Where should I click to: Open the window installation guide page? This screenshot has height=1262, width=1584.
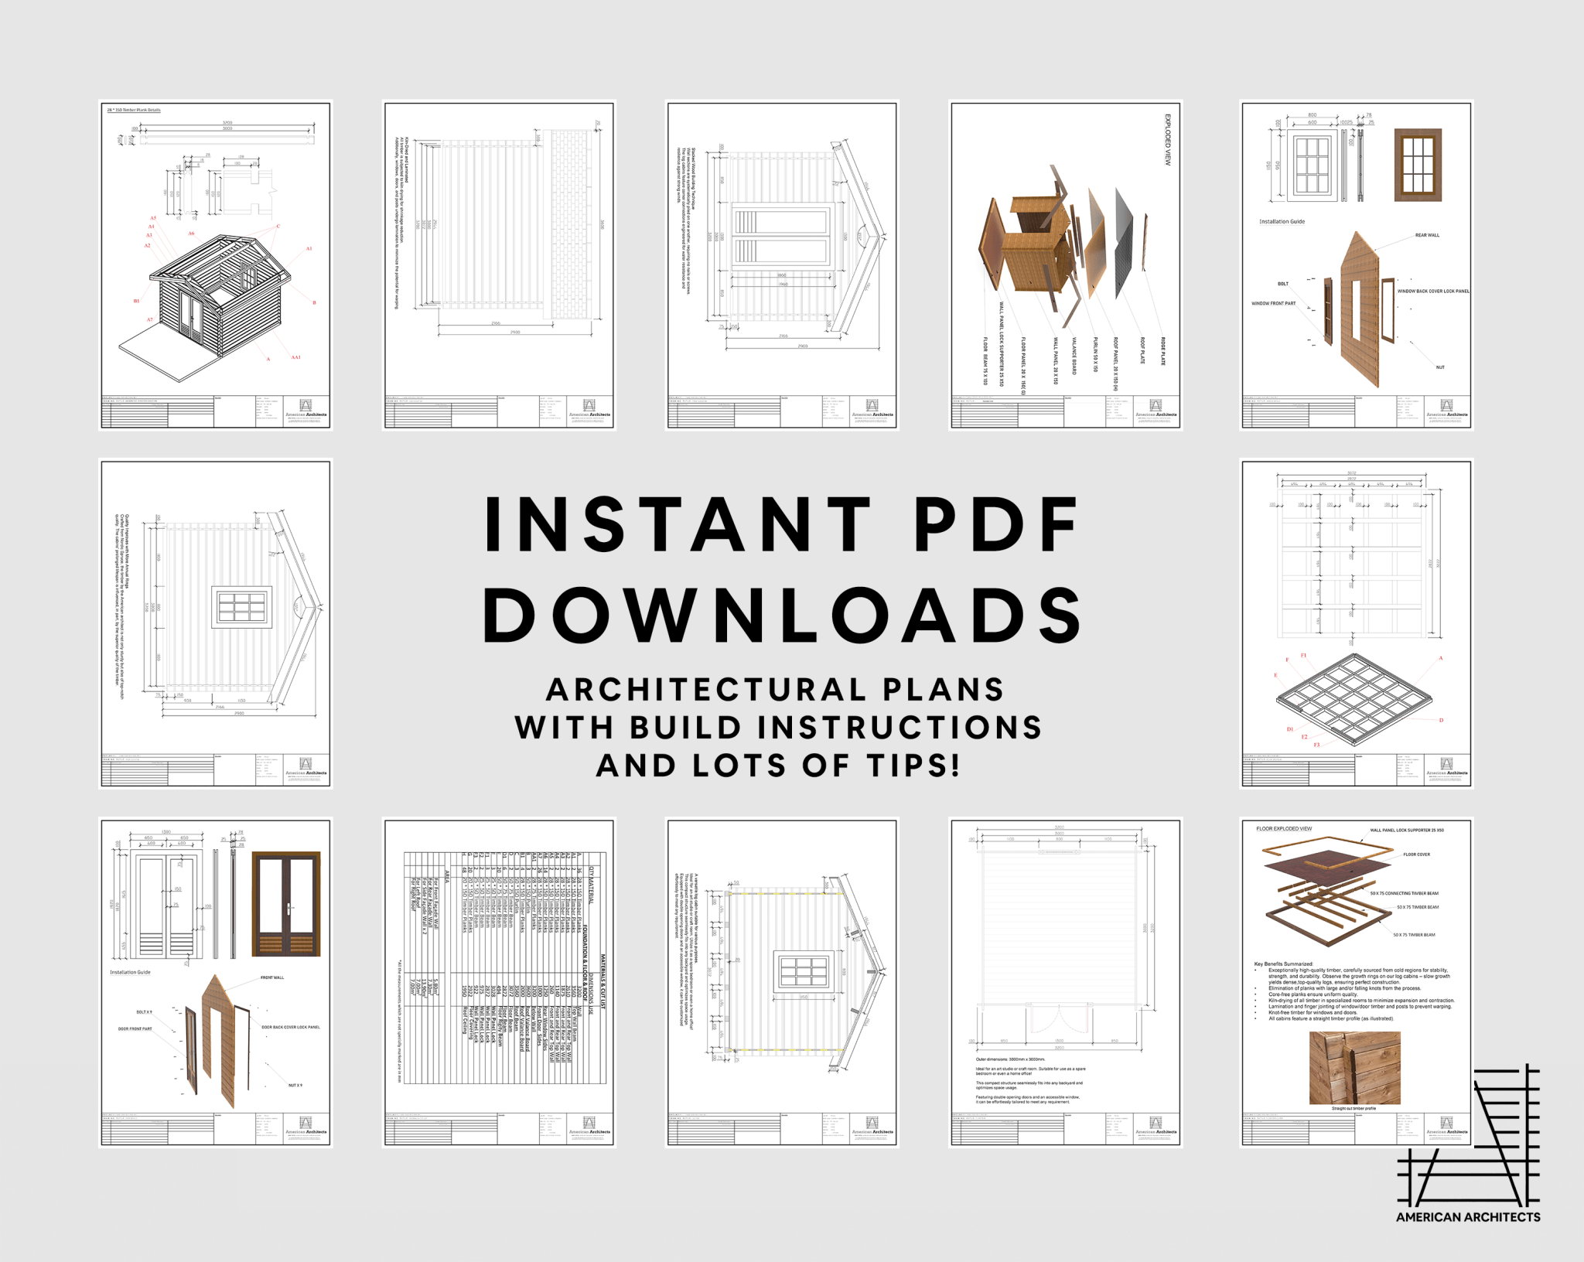pos(1356,264)
